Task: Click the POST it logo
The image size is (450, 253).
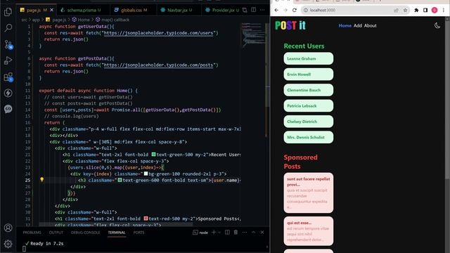Action: [290, 25]
